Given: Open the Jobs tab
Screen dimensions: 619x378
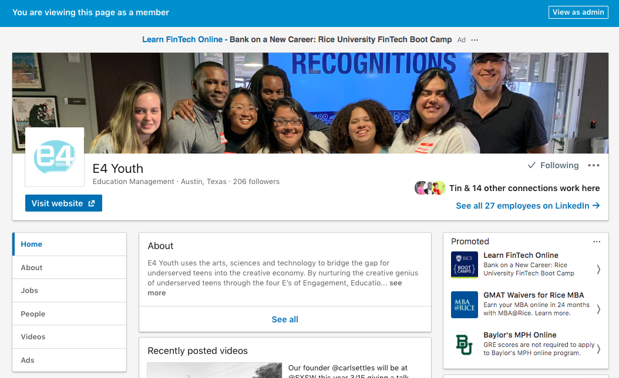Looking at the screenshot, I should tap(69, 291).
